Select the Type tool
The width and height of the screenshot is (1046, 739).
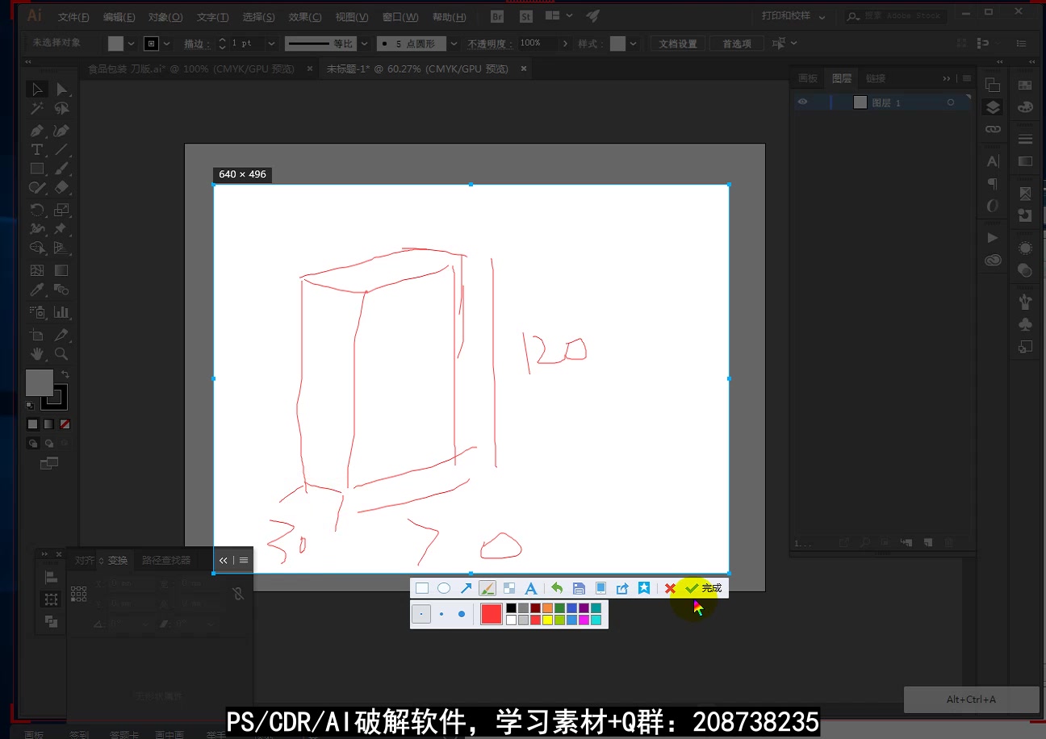37,149
